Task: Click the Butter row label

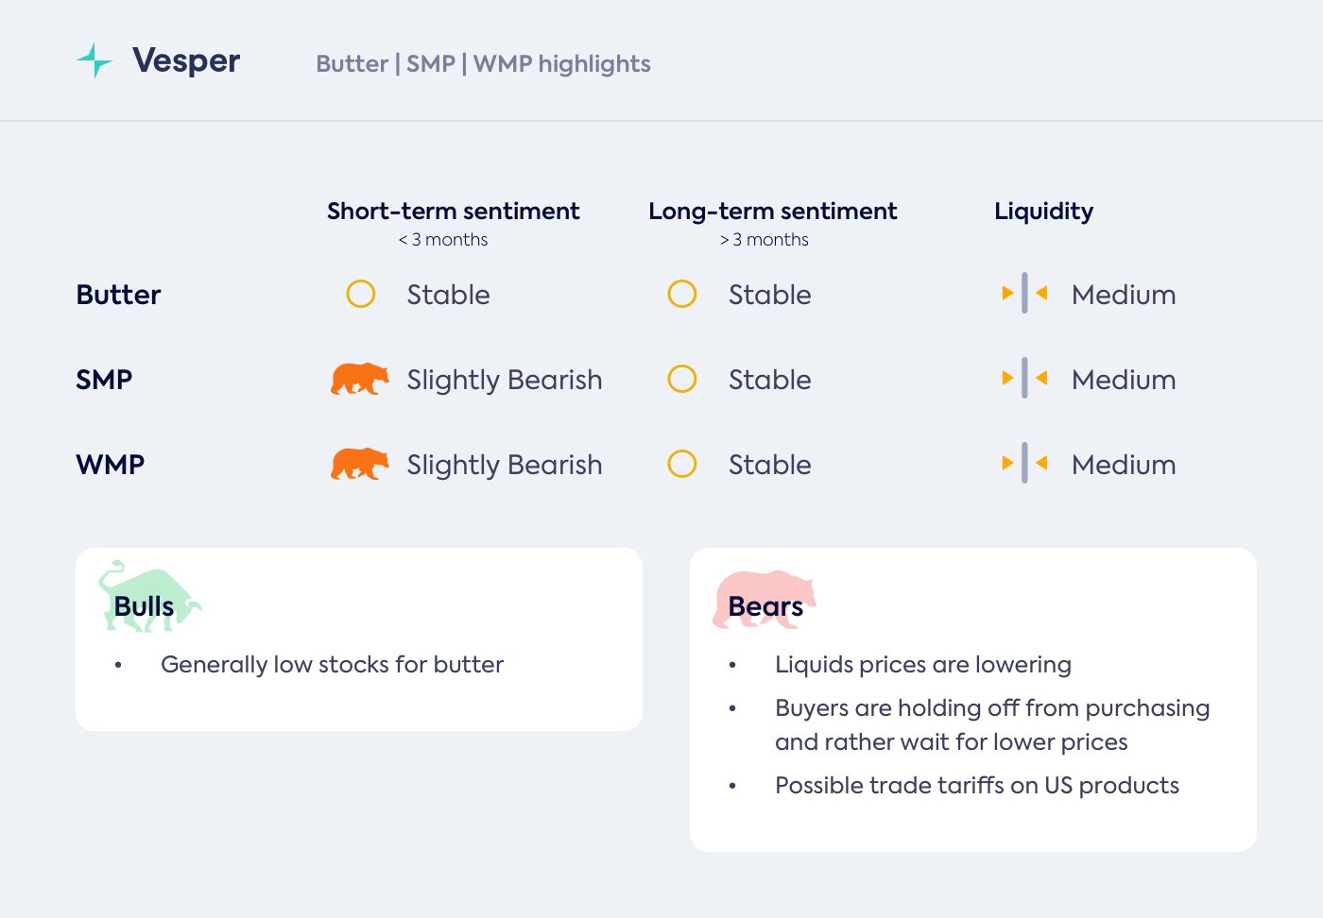Action: tap(118, 295)
